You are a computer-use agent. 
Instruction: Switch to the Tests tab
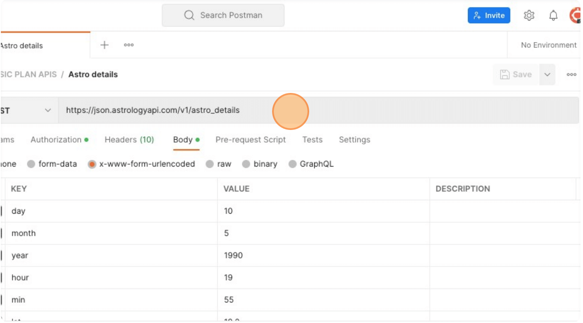point(312,140)
